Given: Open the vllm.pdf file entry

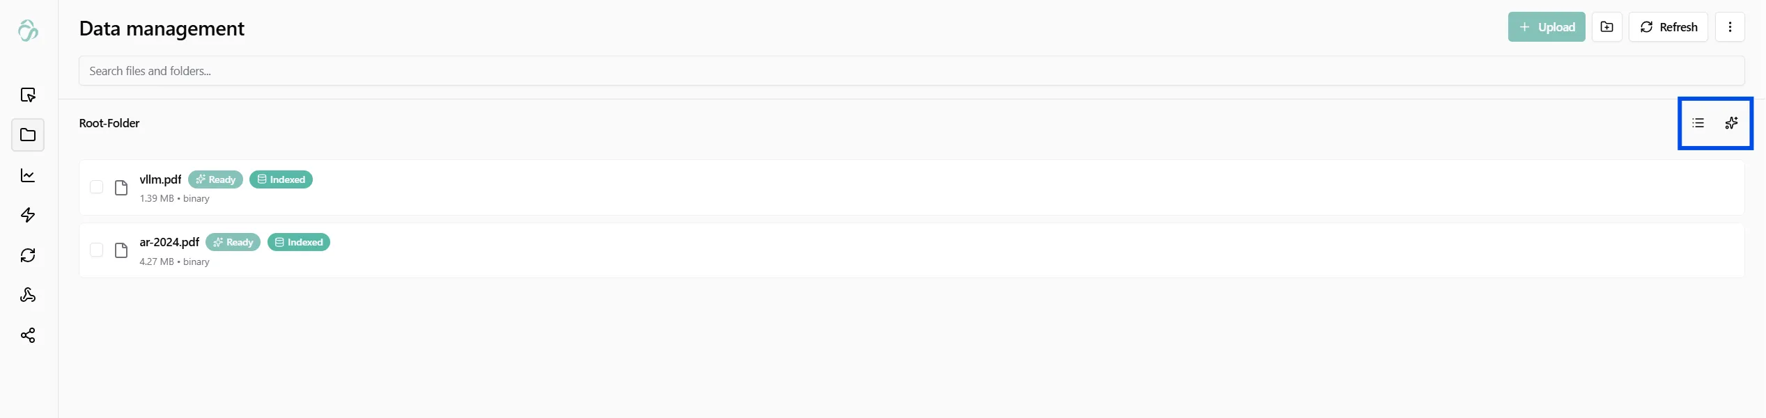Looking at the screenshot, I should click(x=160, y=179).
